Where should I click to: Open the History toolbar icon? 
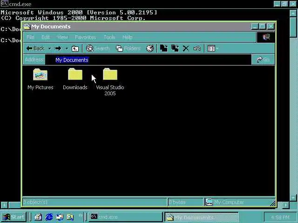point(150,48)
